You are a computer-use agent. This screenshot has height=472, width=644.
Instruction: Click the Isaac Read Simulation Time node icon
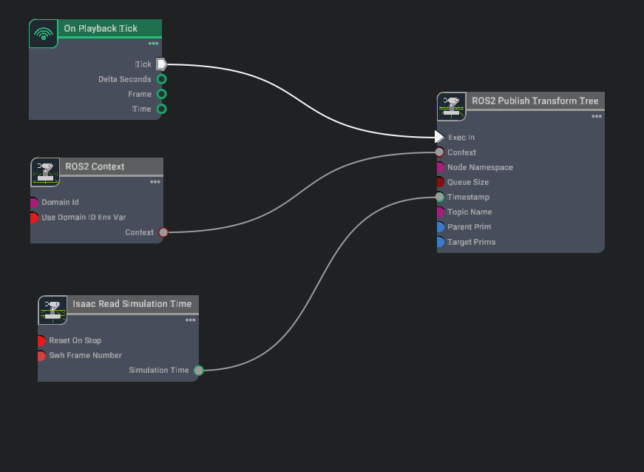(52, 310)
